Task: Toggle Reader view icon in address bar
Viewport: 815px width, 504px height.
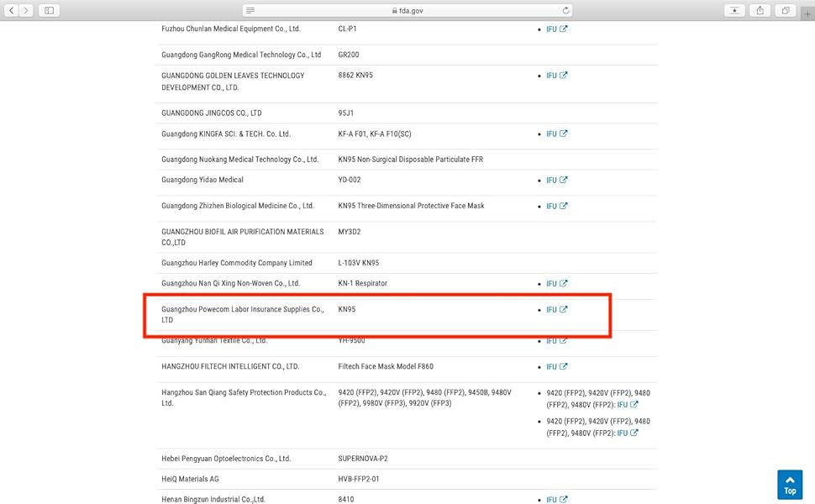Action: click(250, 10)
